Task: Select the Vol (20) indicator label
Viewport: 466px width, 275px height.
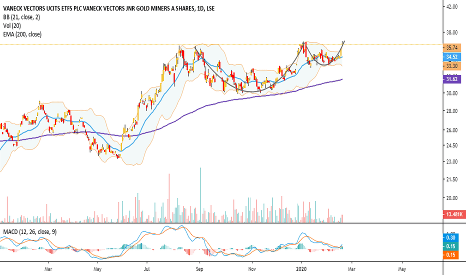Action: point(12,25)
